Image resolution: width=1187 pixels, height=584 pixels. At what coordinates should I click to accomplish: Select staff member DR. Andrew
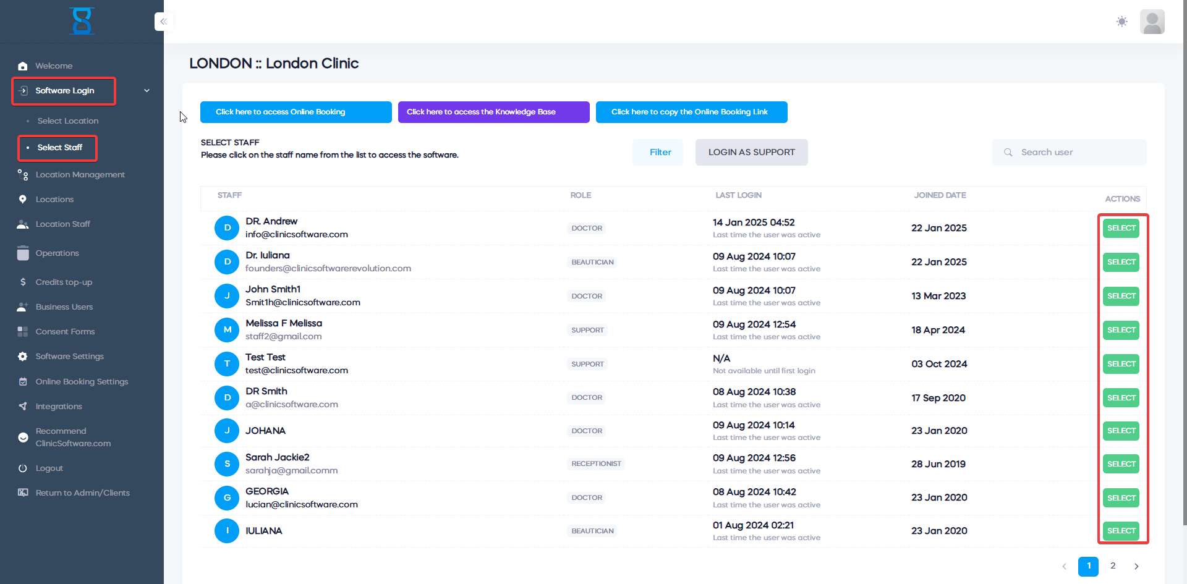[1121, 228]
